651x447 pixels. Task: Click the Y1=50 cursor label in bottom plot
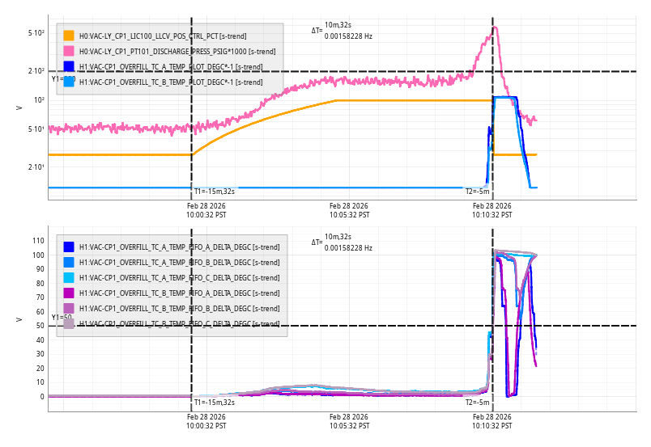(62, 318)
